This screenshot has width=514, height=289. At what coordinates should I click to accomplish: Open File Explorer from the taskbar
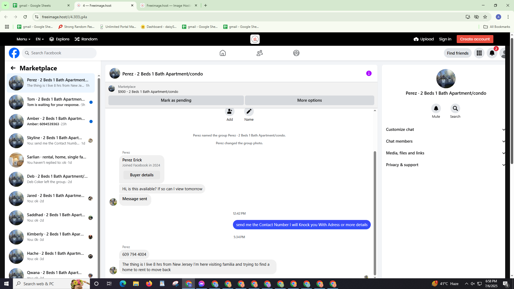(136, 284)
